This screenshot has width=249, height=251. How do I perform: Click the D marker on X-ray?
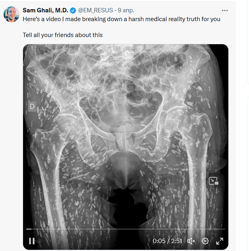[x=32, y=106]
